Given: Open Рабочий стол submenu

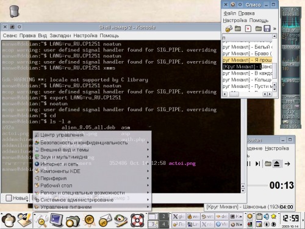Looking at the screenshot, I should 92,186.
